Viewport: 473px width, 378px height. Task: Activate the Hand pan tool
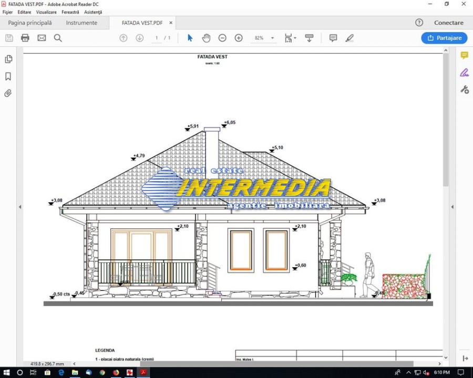point(206,38)
